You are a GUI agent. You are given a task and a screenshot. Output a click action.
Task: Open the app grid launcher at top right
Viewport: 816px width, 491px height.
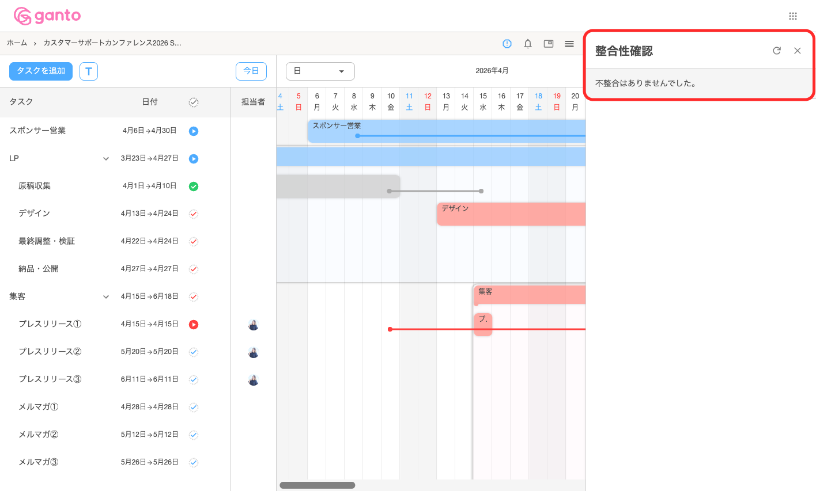click(x=793, y=16)
